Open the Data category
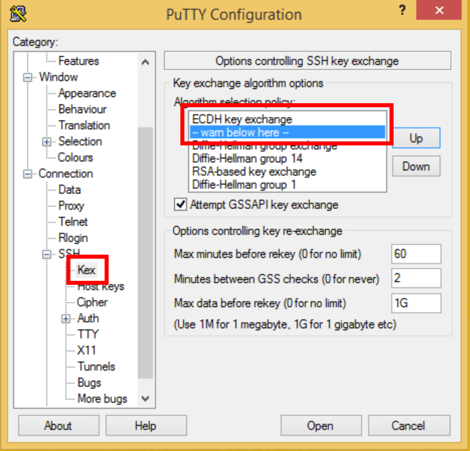 click(x=70, y=190)
